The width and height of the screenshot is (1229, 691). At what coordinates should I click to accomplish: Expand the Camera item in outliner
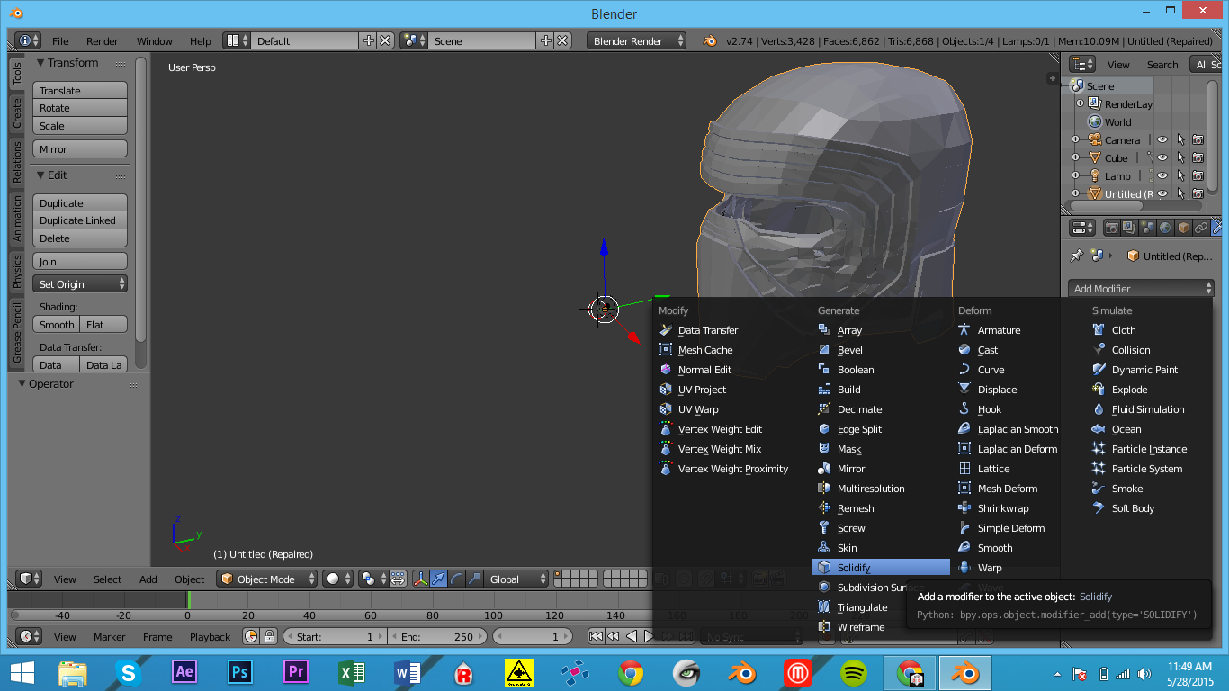(1075, 140)
